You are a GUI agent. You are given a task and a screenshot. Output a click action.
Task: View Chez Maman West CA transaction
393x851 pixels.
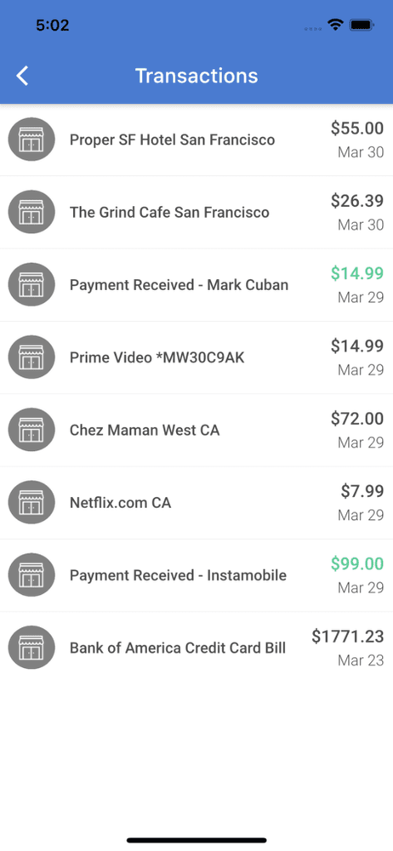tap(196, 431)
